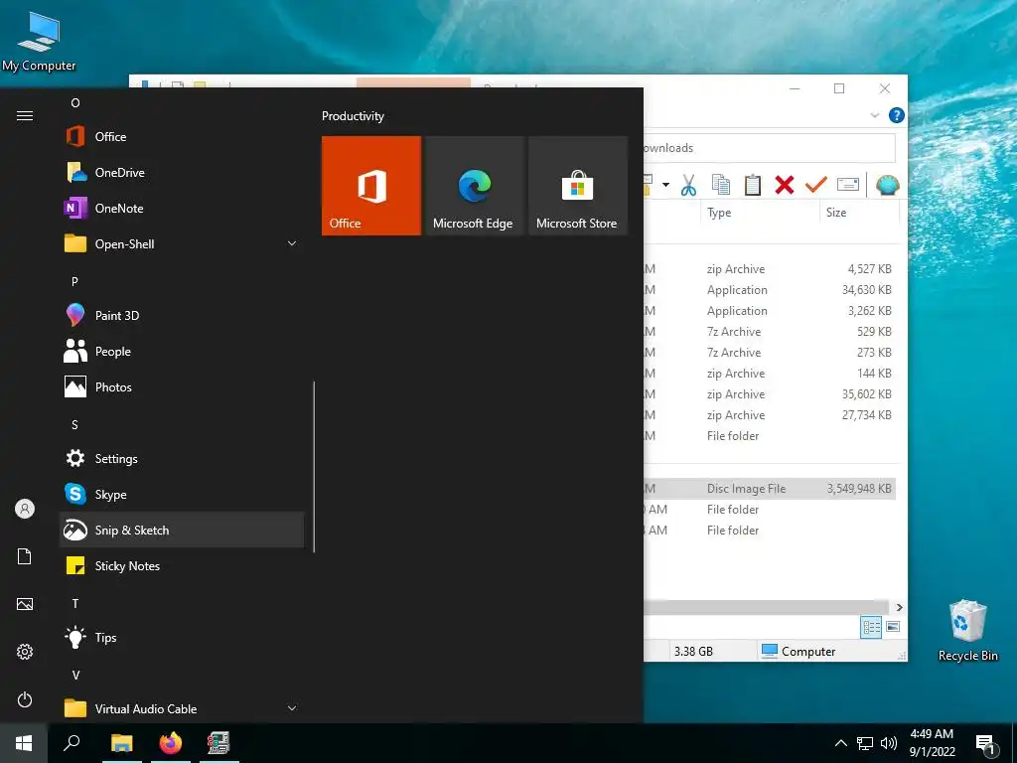Select the Recycle Bin desktop icon
The width and height of the screenshot is (1017, 763).
click(x=967, y=631)
